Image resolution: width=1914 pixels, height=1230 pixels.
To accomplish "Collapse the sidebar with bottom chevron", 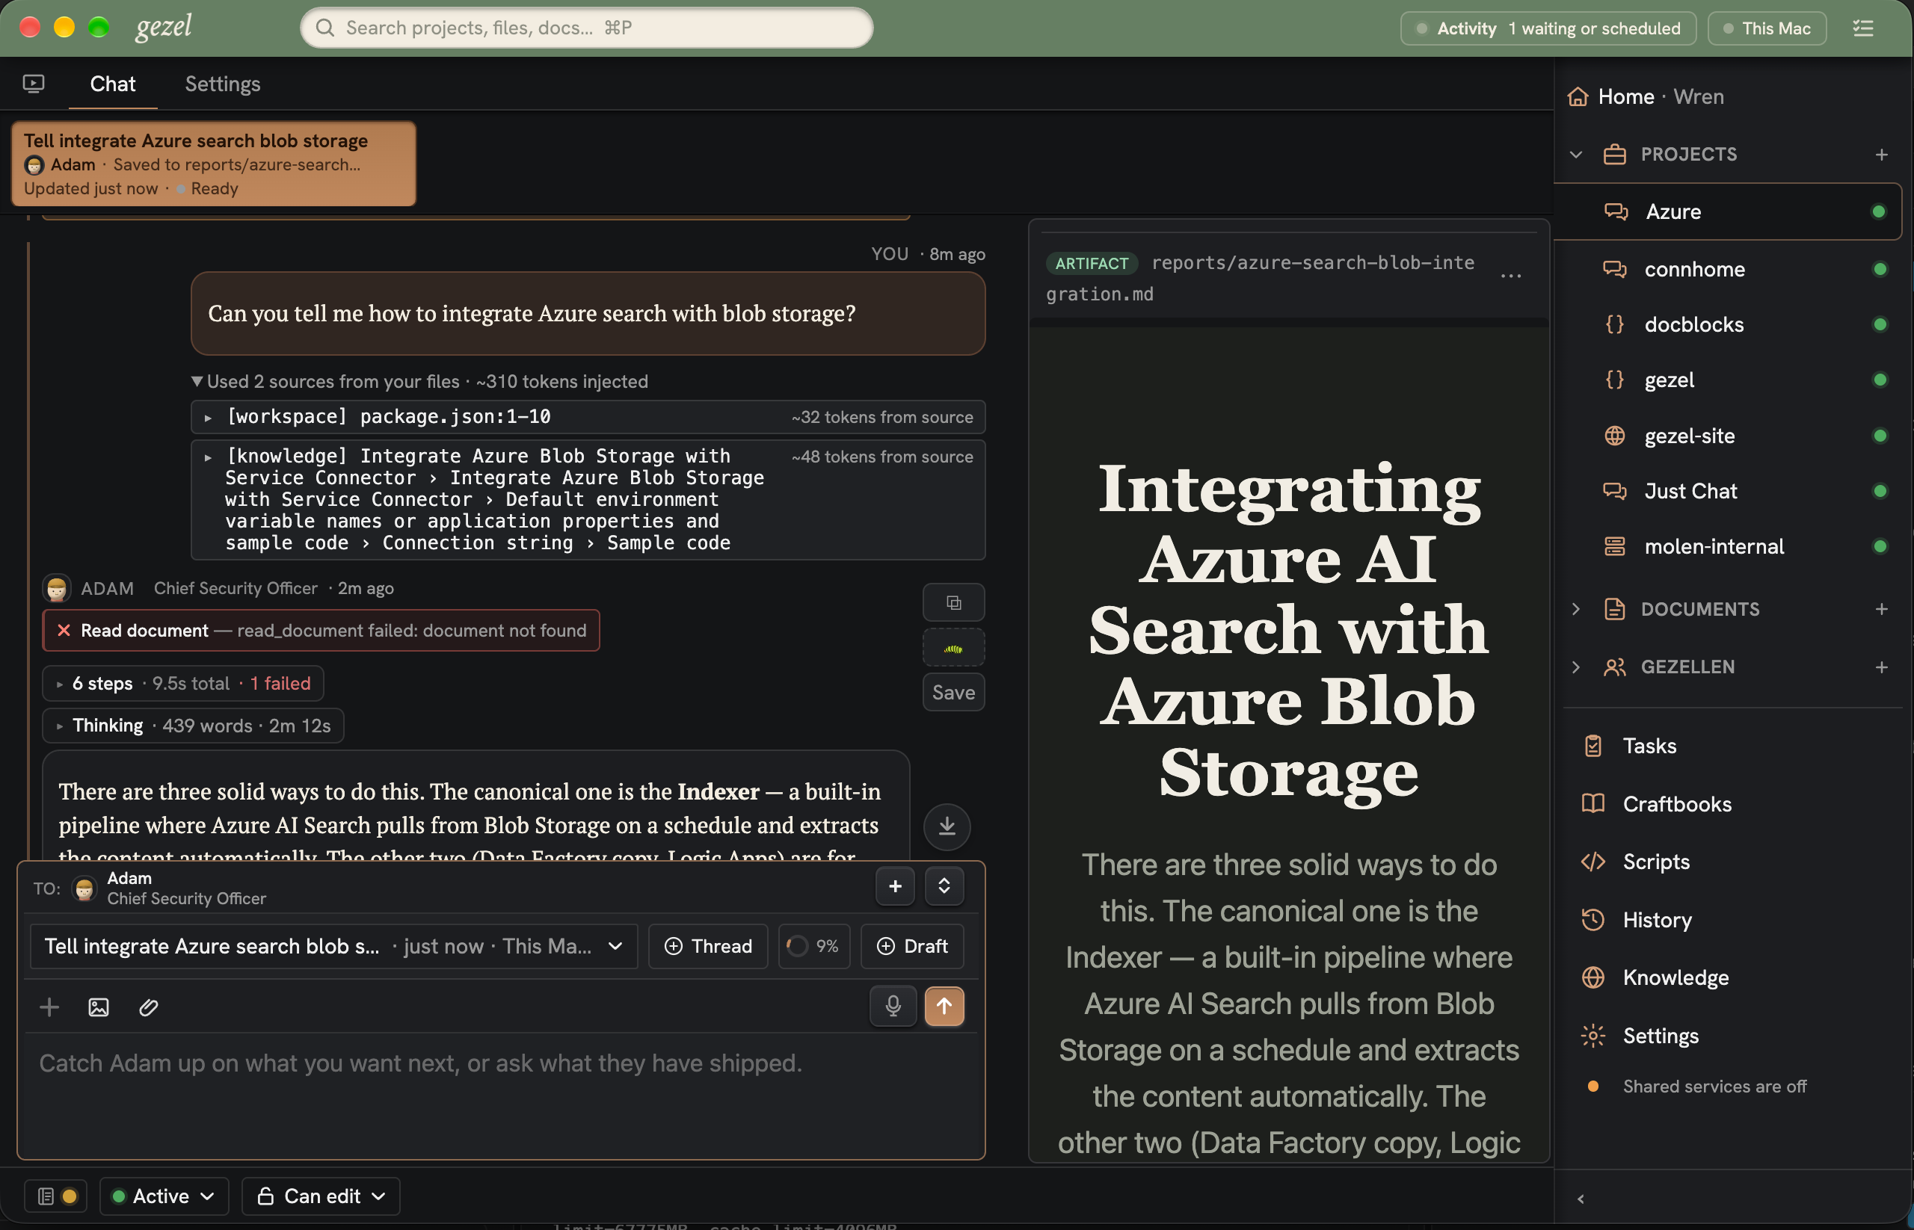I will click(x=1580, y=1199).
